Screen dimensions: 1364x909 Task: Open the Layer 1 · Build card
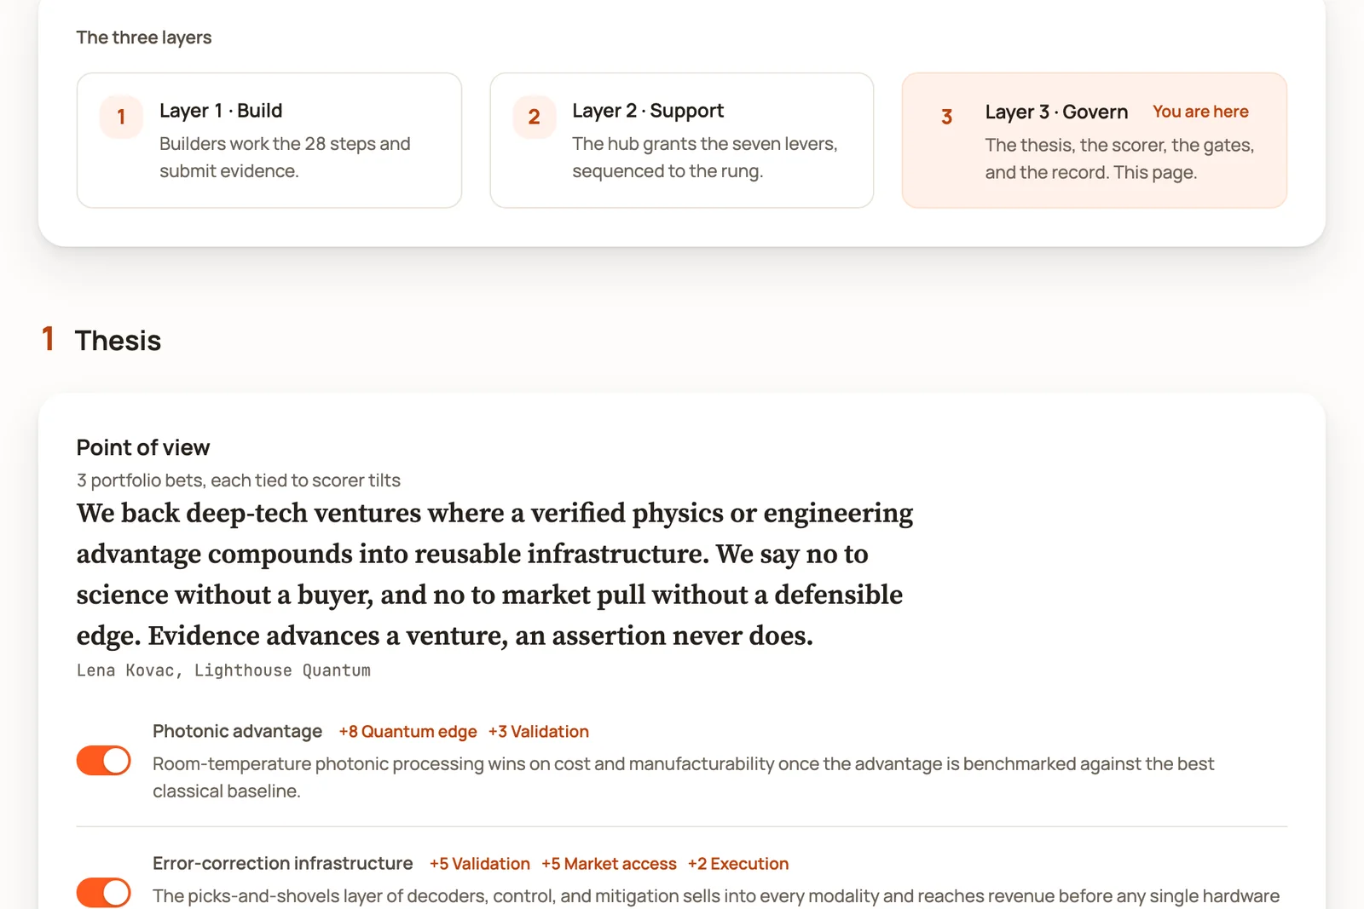[x=269, y=141]
